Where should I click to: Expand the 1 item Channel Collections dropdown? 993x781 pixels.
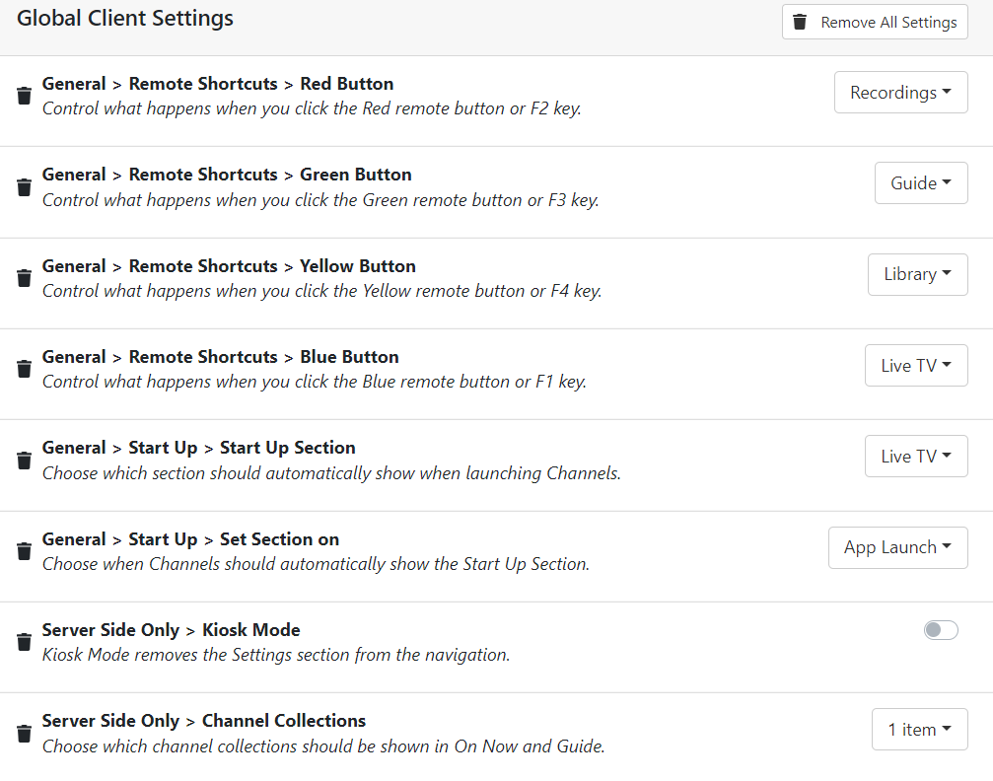(x=919, y=730)
